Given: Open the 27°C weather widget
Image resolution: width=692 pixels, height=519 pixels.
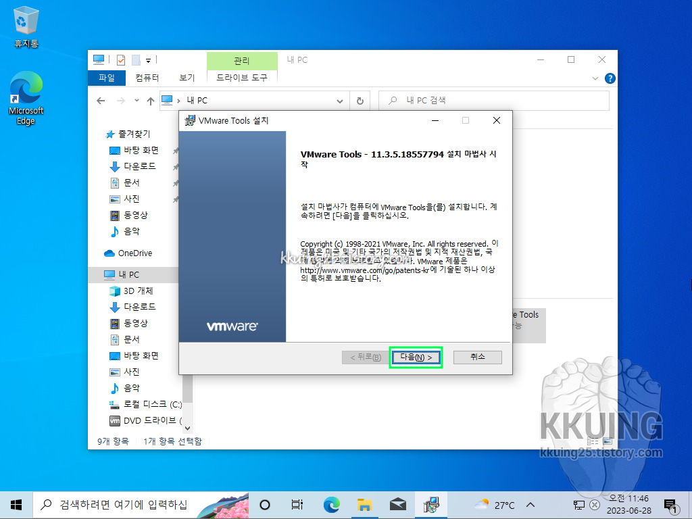Looking at the screenshot, I should coord(495,505).
